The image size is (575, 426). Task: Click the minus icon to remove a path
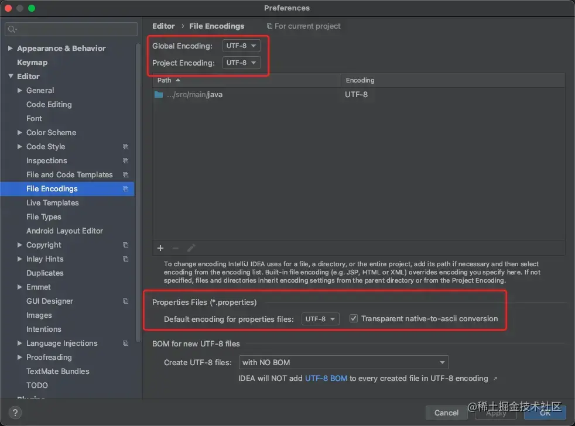[x=176, y=248]
